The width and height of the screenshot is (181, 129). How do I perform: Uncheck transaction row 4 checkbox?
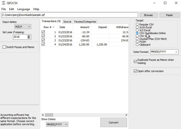[x=43, y=44]
